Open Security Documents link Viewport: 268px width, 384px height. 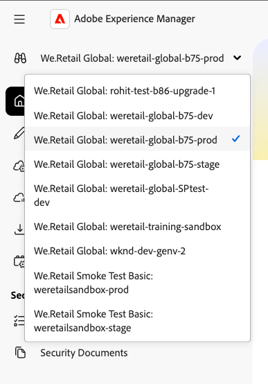tap(84, 353)
